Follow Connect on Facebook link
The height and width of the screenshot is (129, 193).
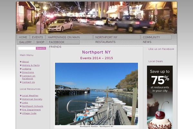click(x=29, y=77)
